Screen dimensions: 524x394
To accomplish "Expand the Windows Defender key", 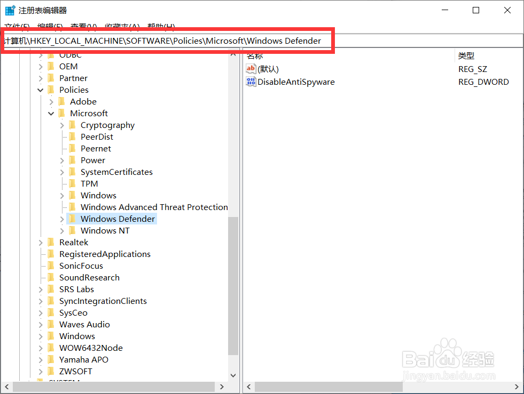I will point(62,219).
